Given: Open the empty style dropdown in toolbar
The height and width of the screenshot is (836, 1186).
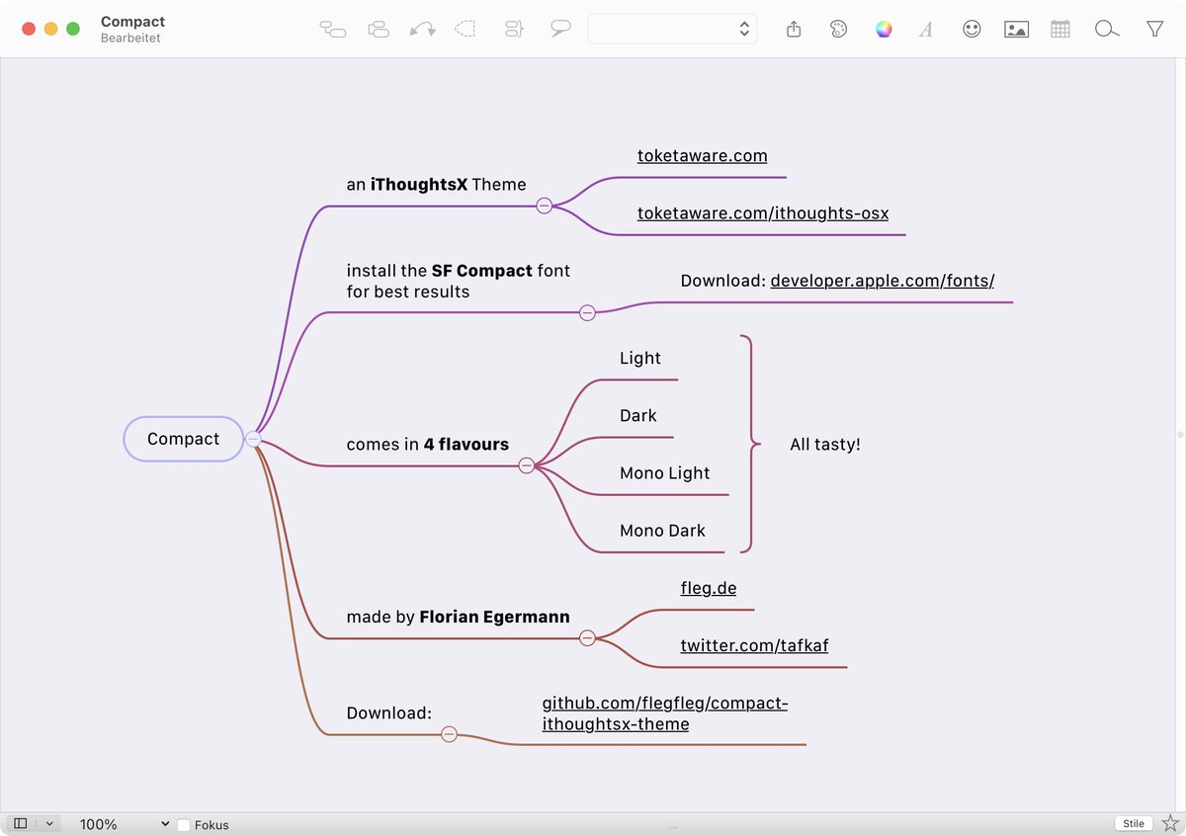Looking at the screenshot, I should 672,29.
